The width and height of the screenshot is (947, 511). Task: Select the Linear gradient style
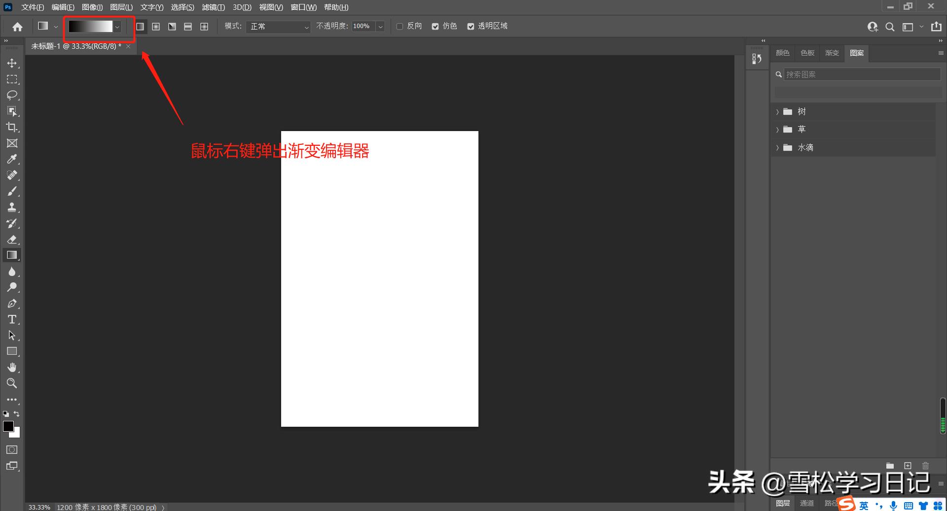pos(140,26)
